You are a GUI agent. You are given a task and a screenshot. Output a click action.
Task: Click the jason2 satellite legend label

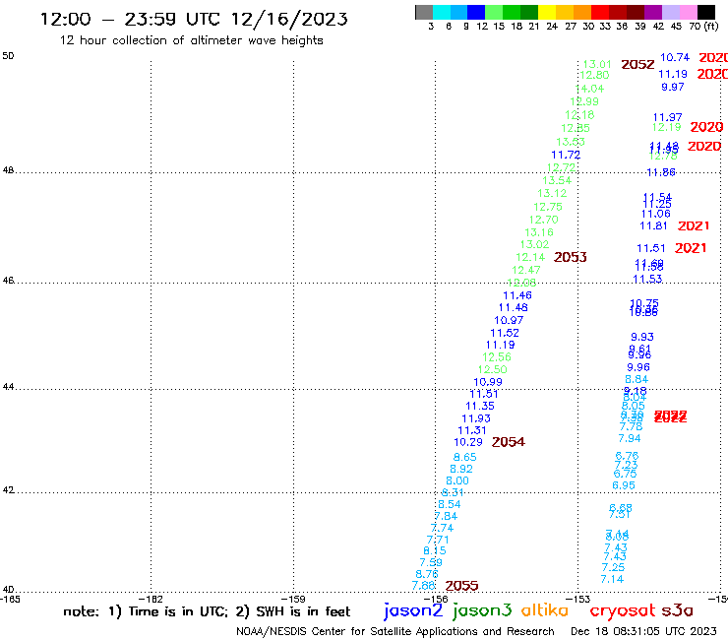pos(413,610)
